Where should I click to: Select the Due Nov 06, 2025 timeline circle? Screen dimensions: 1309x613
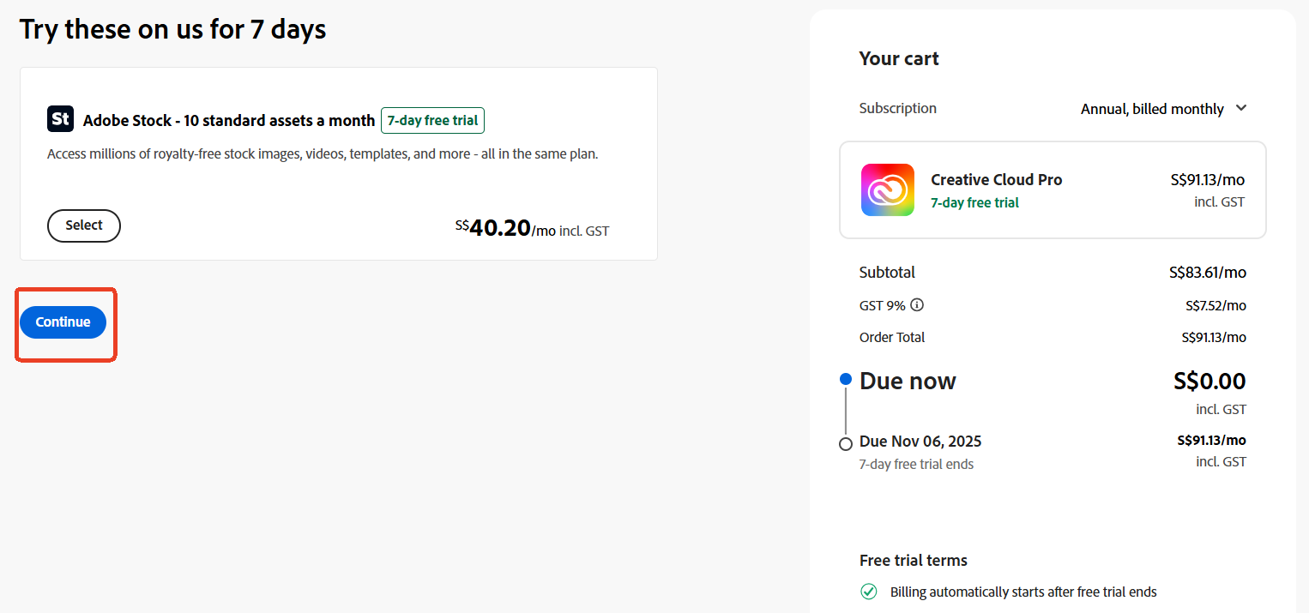click(846, 443)
